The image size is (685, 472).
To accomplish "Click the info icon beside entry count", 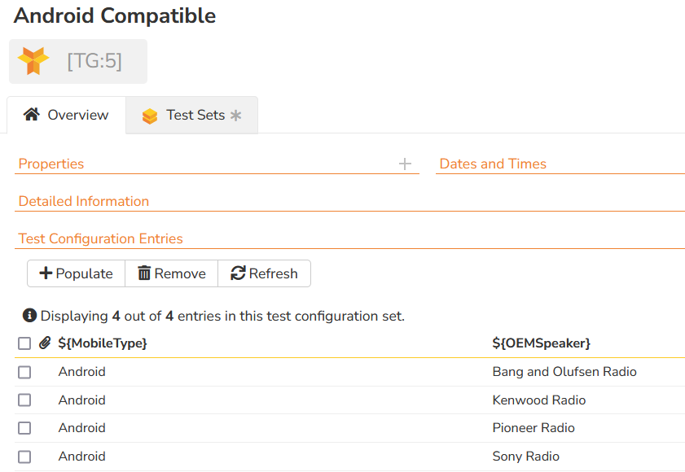I will pyautogui.click(x=29, y=316).
